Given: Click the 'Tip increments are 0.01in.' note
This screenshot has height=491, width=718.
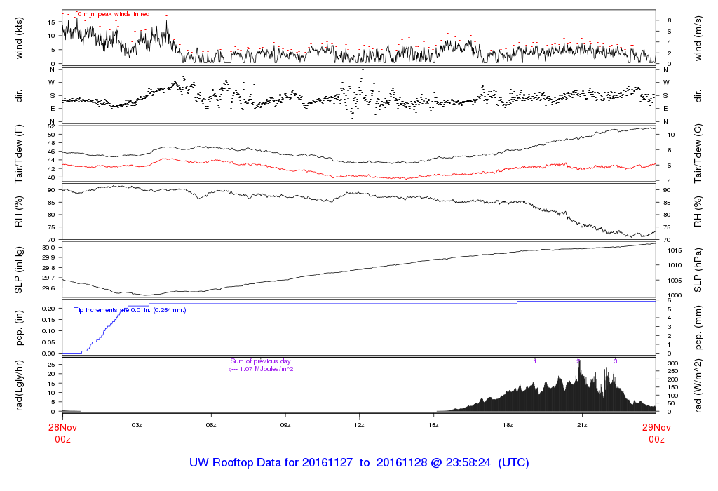Looking at the screenshot, I should (130, 309).
